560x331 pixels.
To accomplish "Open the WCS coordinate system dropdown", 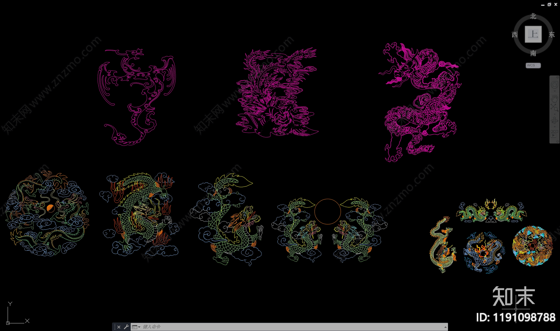I will coord(533,65).
